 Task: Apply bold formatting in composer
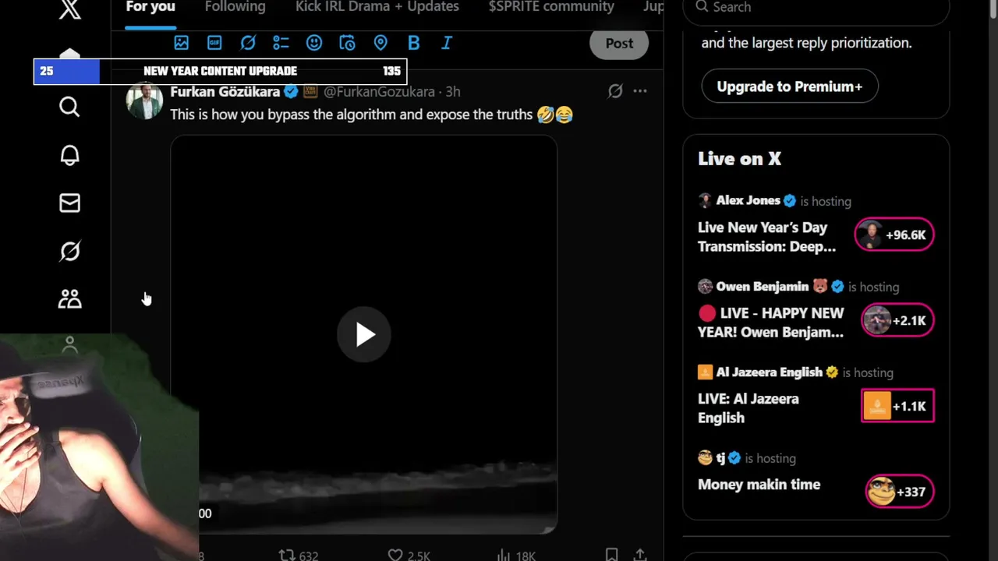pyautogui.click(x=414, y=43)
